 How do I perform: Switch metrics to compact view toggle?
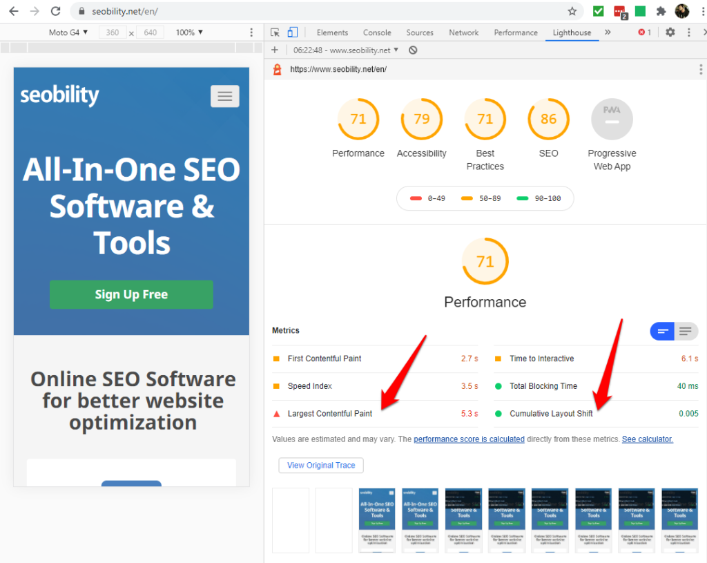[x=662, y=332]
